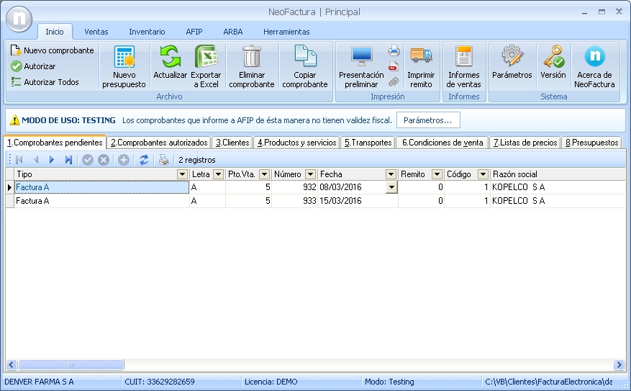Click the Parámetros... button in warning bar
Screen dimensions: 631x391
(428, 120)
